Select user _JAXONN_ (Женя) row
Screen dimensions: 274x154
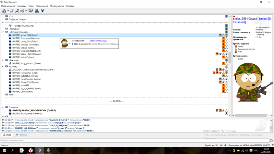(x=33, y=70)
